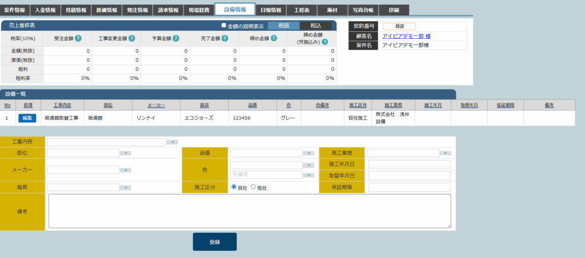Open customer link アイピアデモ一郎 様

click(x=407, y=36)
